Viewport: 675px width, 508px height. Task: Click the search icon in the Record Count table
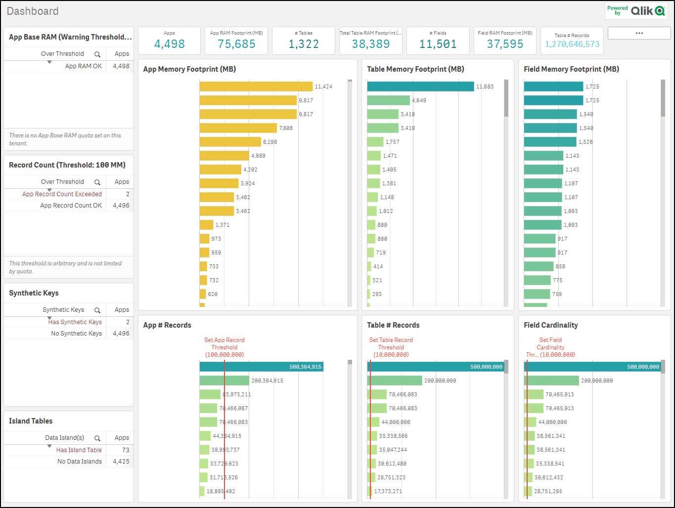(97, 181)
